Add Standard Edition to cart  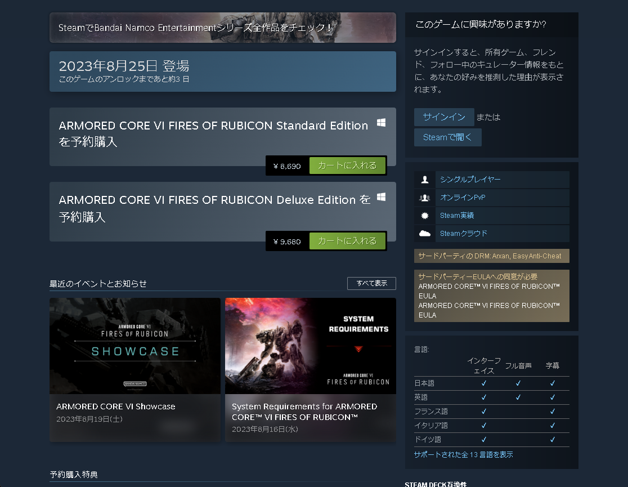347,165
